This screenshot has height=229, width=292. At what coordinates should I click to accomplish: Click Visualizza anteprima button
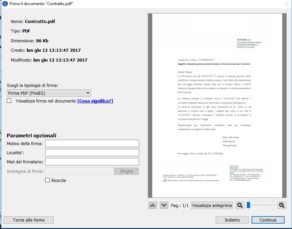click(212, 205)
